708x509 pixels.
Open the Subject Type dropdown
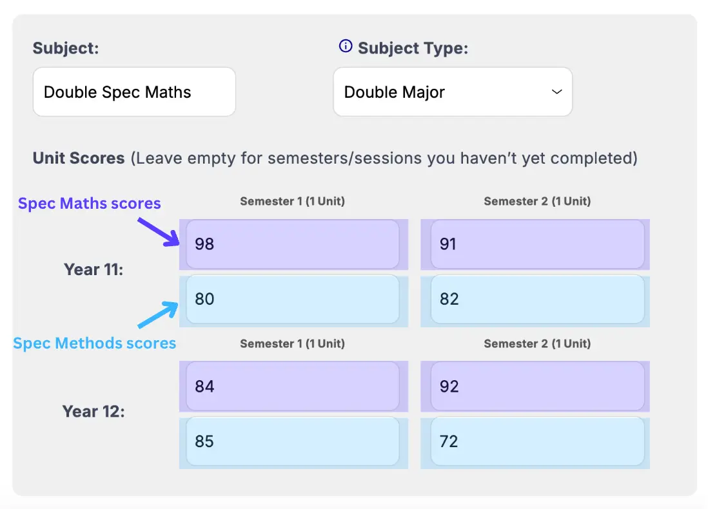453,91
